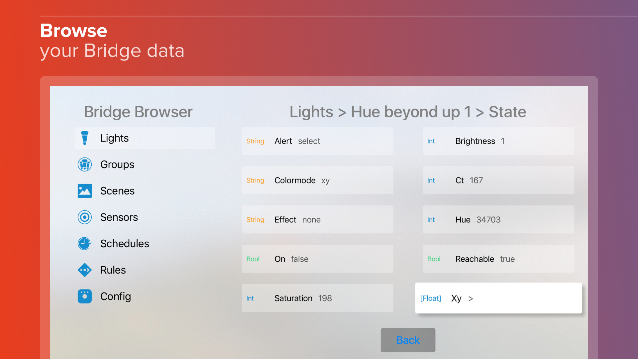
Task: Click the String type label beside Alert
Action: click(255, 141)
